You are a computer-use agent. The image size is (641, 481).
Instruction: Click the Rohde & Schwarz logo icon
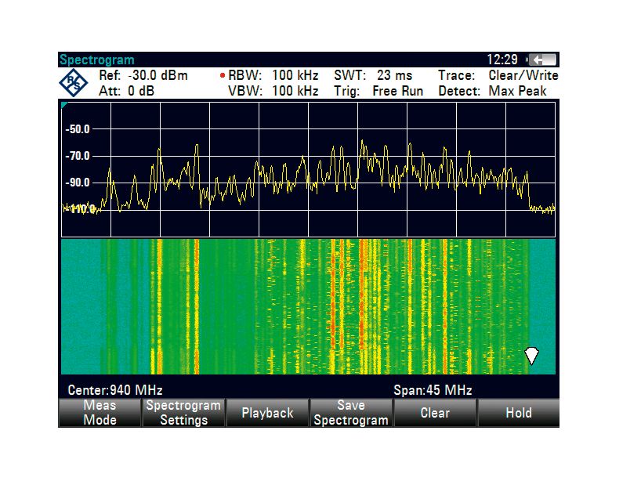pos(74,84)
